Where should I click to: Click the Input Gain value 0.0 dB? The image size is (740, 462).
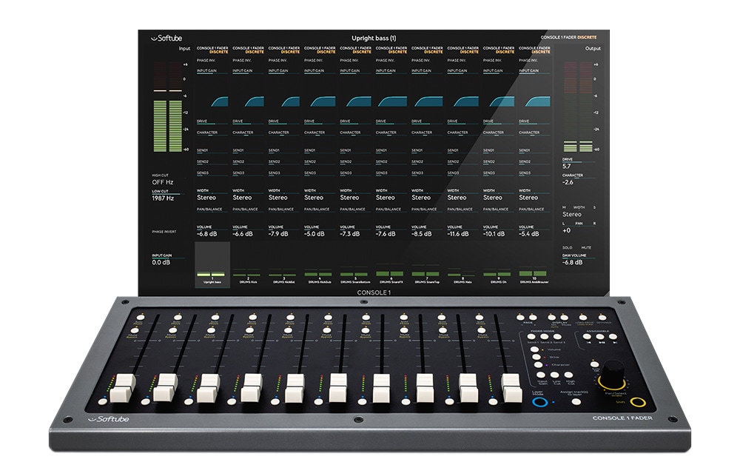[161, 263]
